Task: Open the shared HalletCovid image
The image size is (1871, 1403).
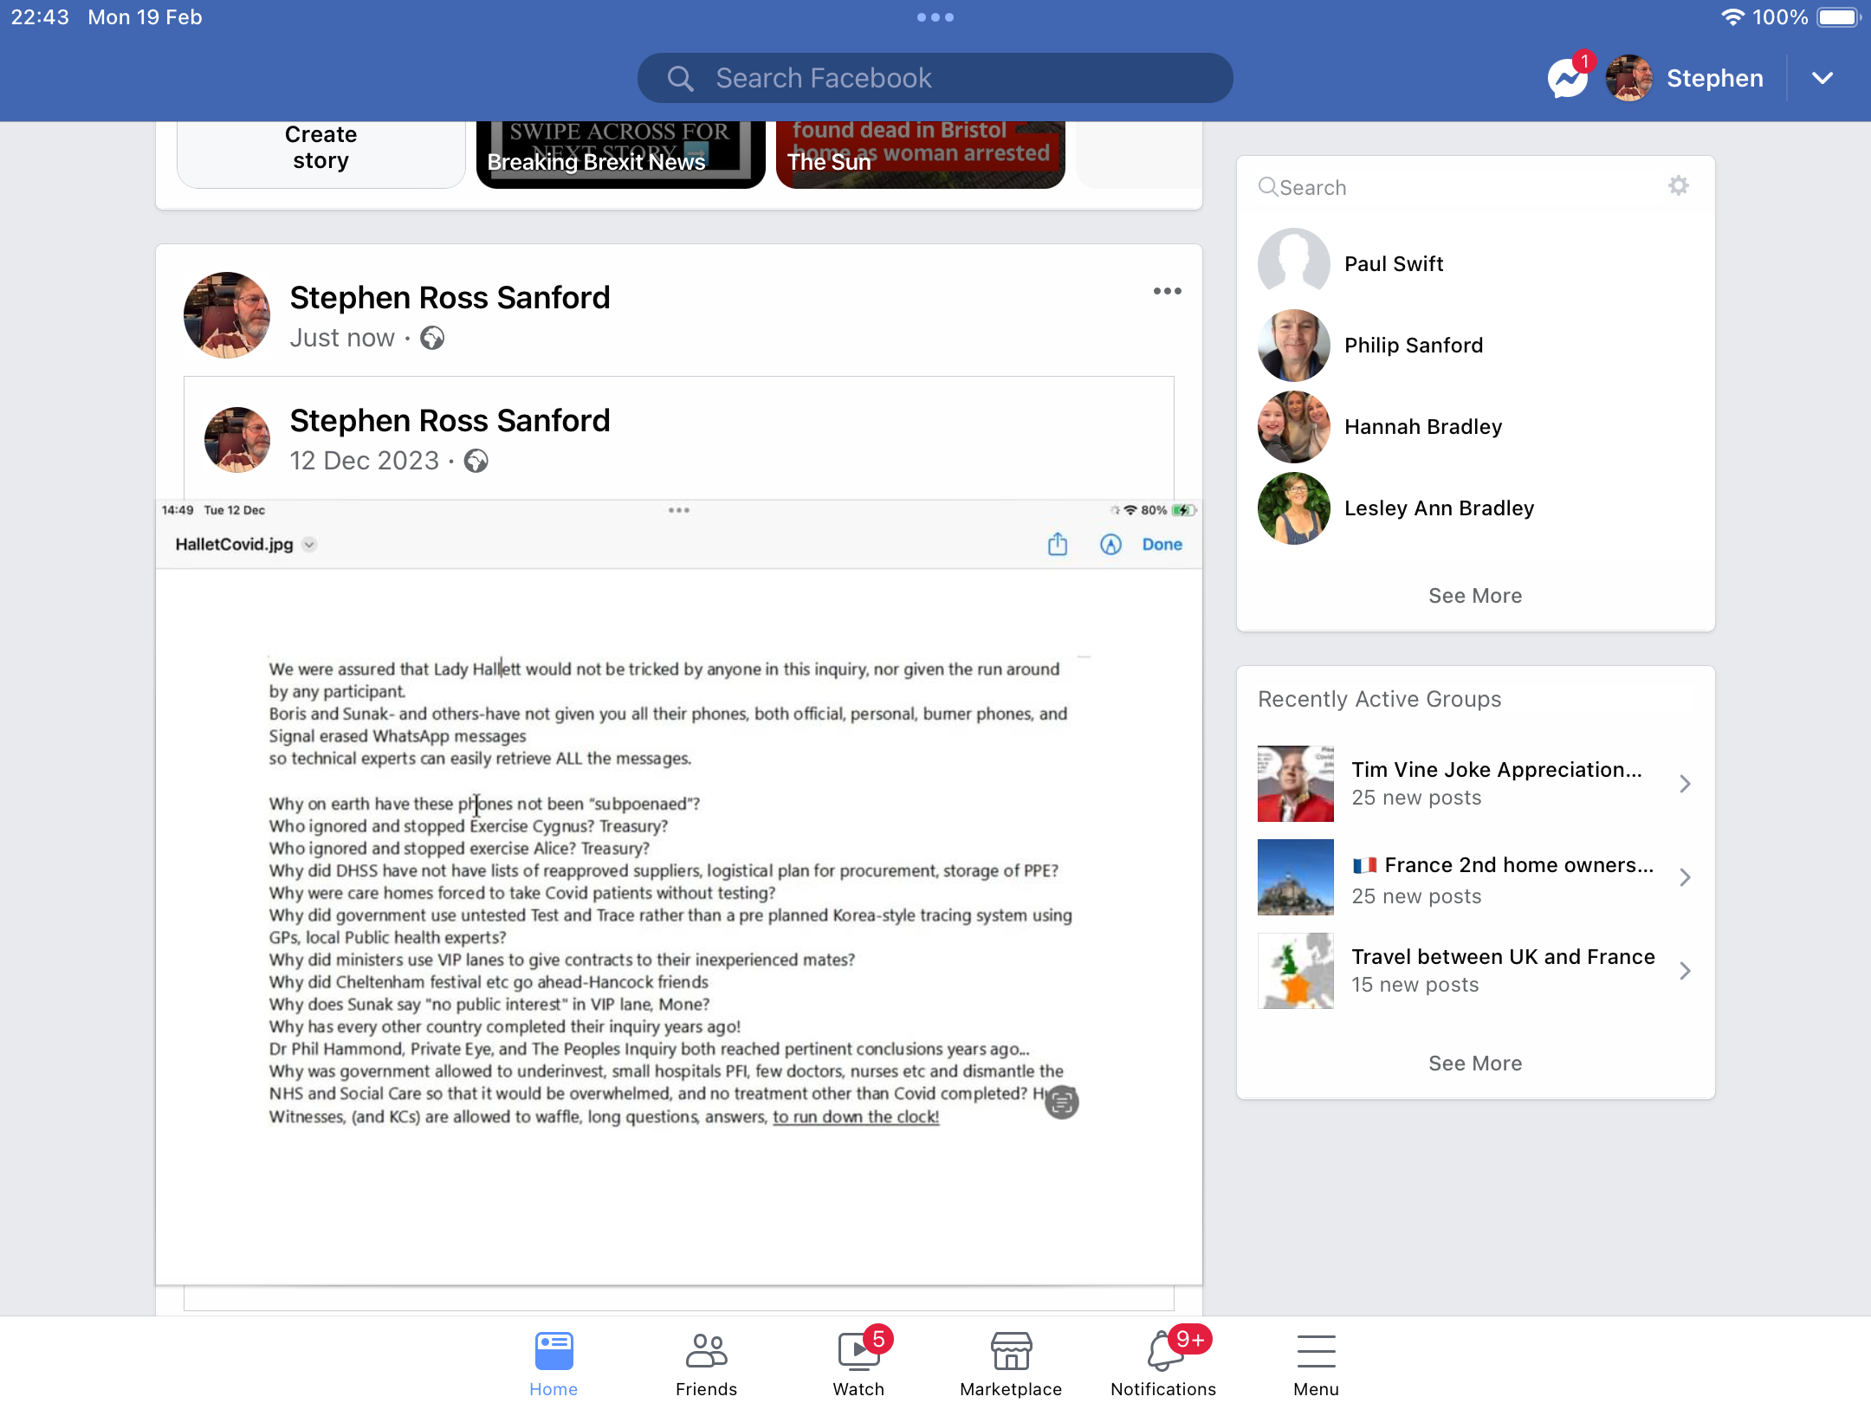Action: (x=679, y=892)
